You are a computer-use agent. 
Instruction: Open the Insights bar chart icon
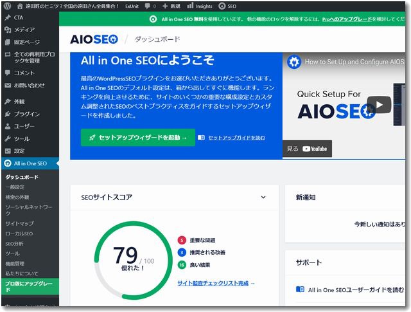pyautogui.click(x=190, y=6)
